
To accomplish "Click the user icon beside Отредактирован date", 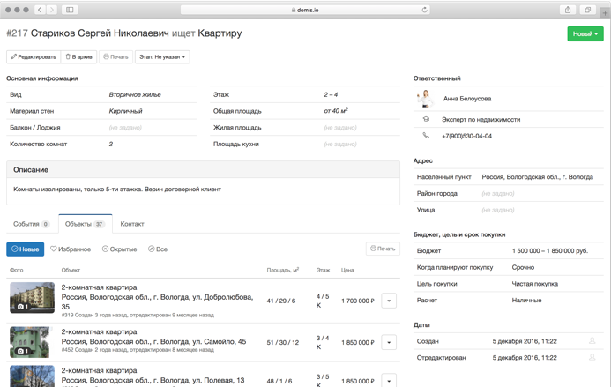I will [x=592, y=358].
